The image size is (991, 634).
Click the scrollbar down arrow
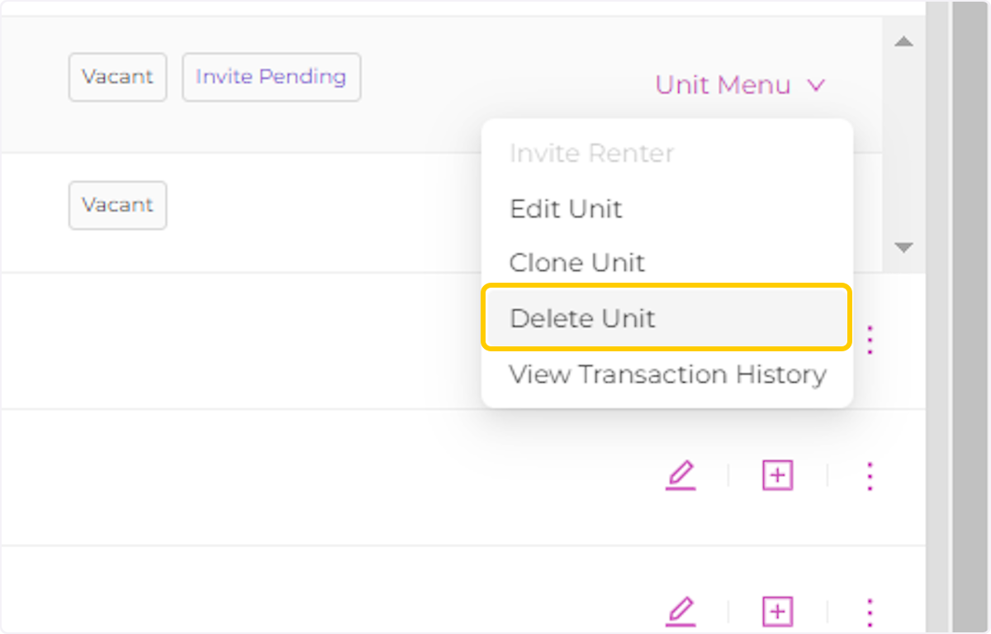click(x=903, y=247)
